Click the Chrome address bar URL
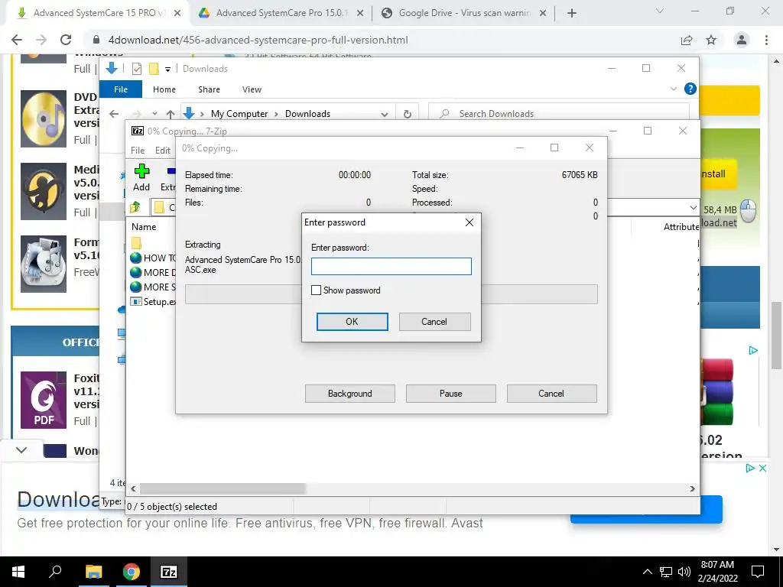This screenshot has width=783, height=587. [258, 40]
